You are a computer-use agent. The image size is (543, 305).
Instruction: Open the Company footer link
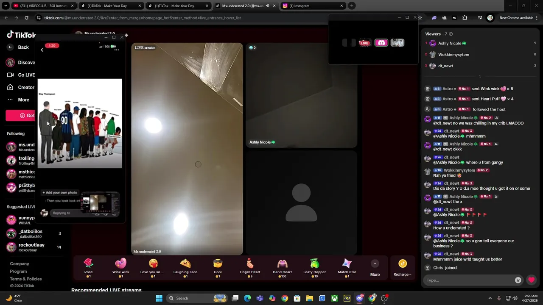[20, 263]
